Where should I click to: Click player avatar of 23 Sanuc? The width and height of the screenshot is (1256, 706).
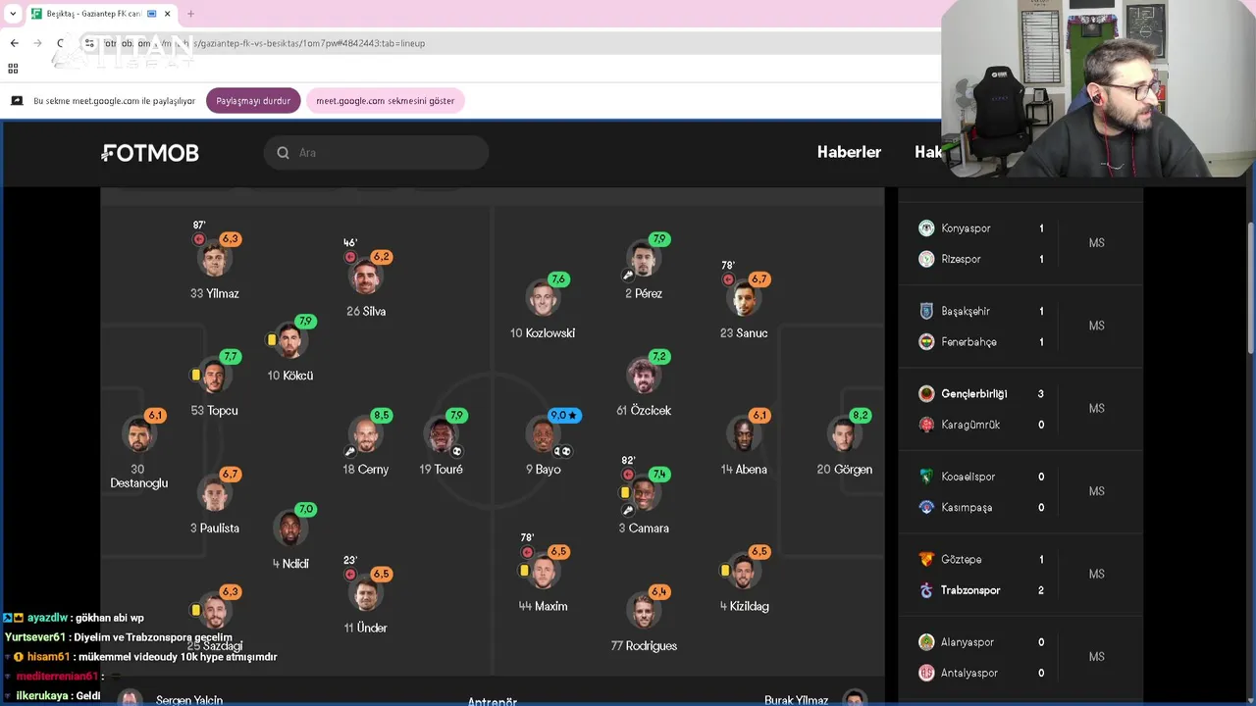pos(744,299)
